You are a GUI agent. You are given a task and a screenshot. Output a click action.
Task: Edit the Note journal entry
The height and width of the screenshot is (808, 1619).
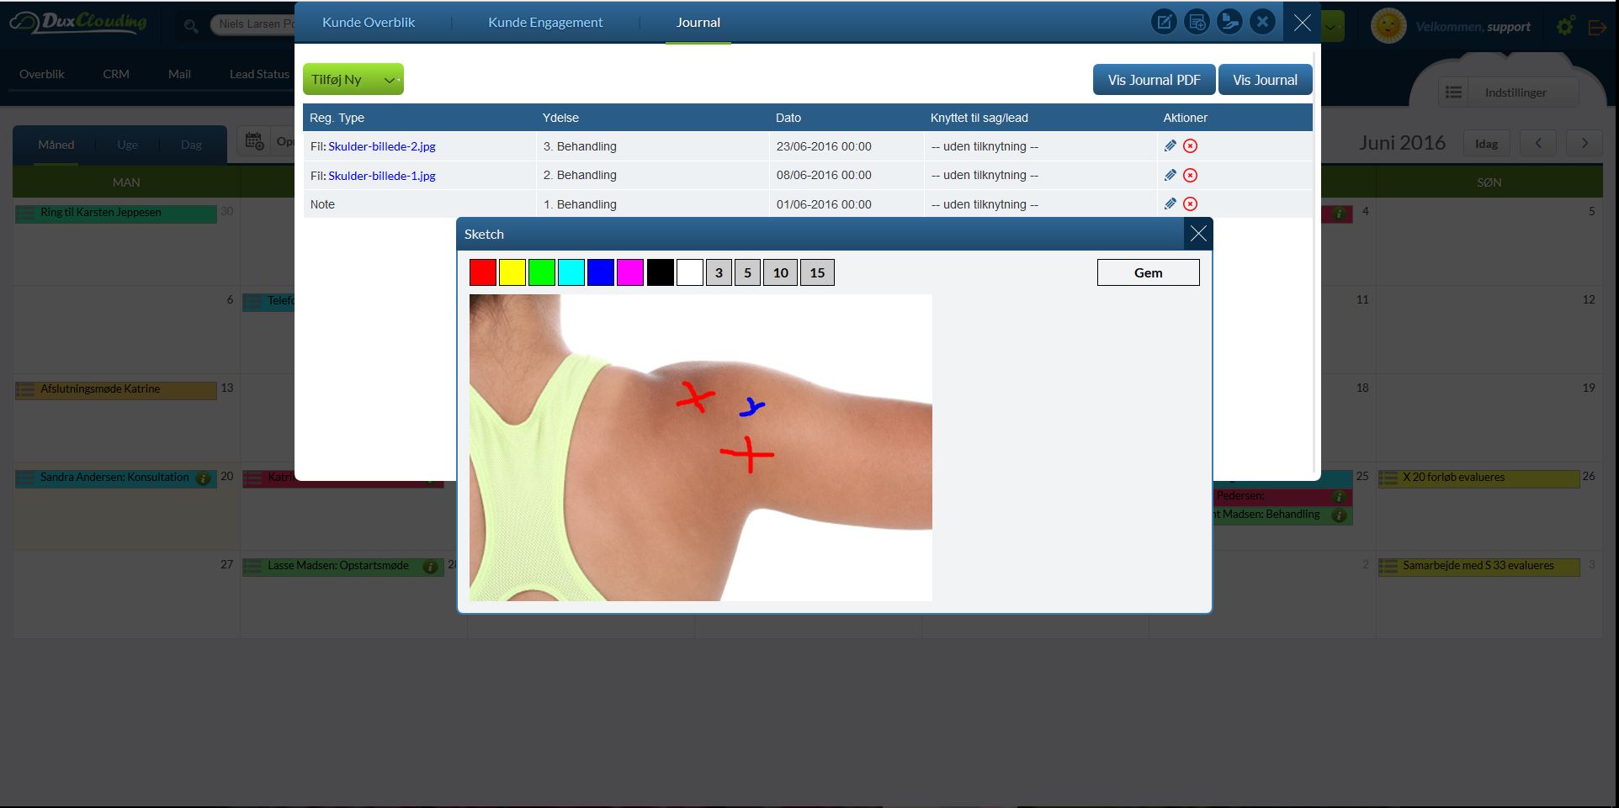pyautogui.click(x=1170, y=203)
